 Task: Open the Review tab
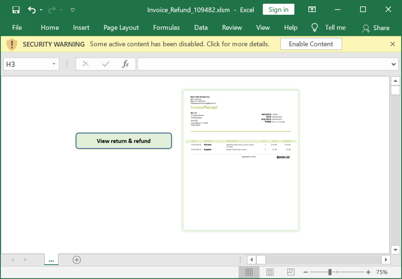coord(232,28)
